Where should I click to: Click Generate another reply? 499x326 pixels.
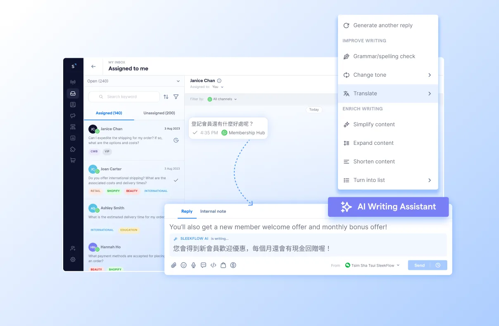pos(383,25)
